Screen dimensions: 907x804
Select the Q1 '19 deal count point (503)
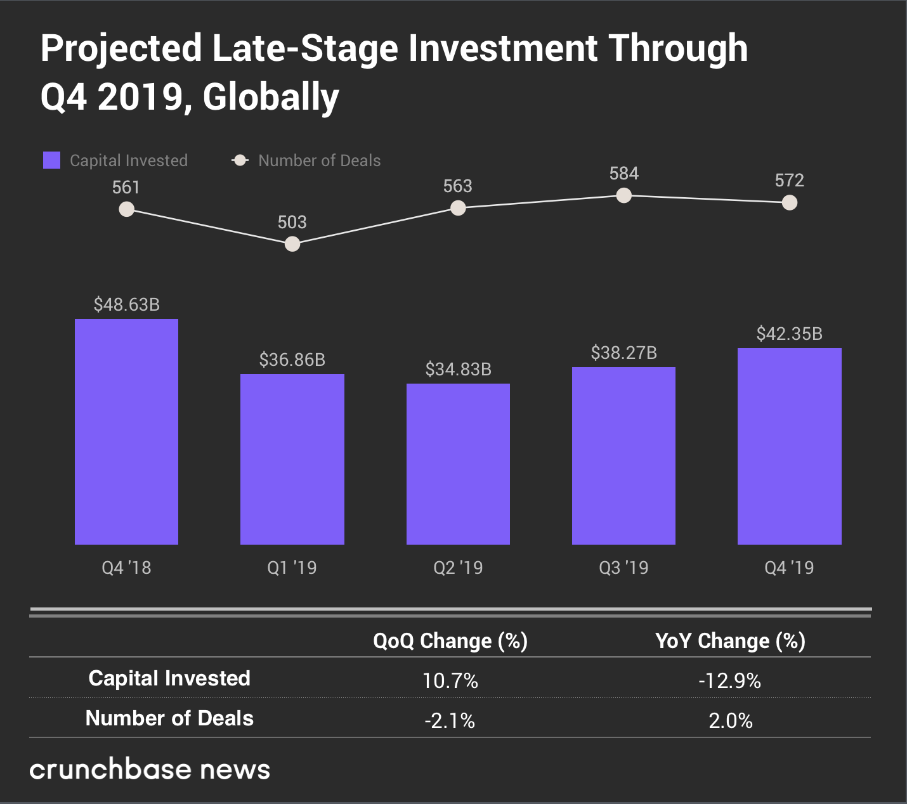click(292, 243)
